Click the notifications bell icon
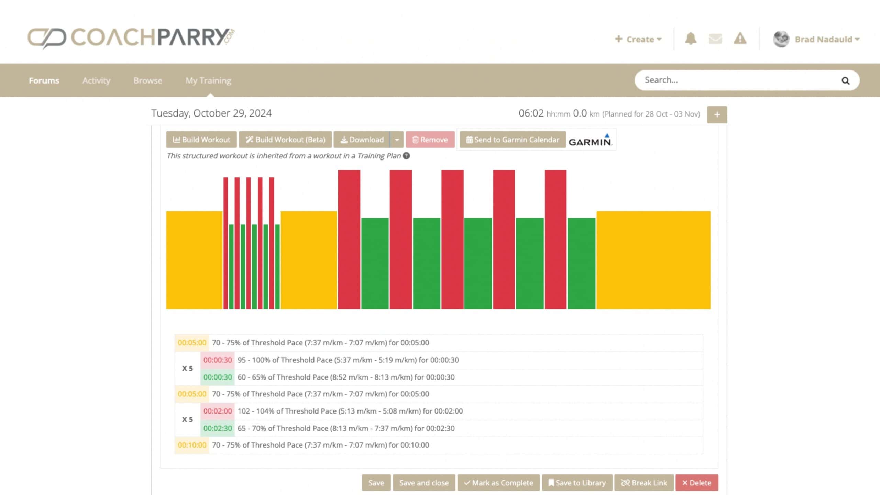This screenshot has width=880, height=495. 690,39
